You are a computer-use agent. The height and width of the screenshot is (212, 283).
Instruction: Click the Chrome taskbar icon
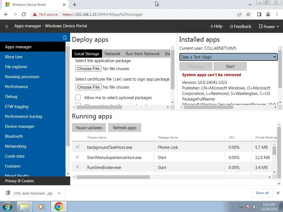click(59, 206)
